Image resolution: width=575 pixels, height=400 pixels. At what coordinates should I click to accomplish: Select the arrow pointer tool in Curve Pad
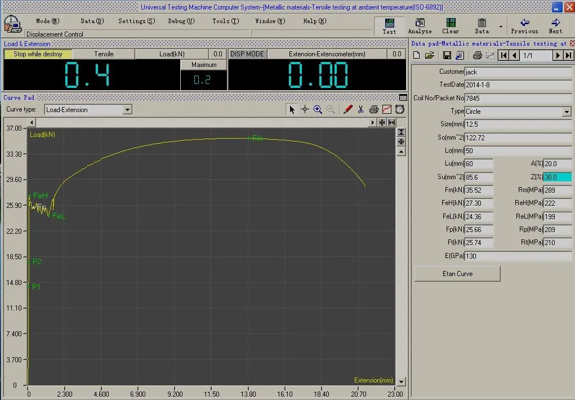pos(292,109)
